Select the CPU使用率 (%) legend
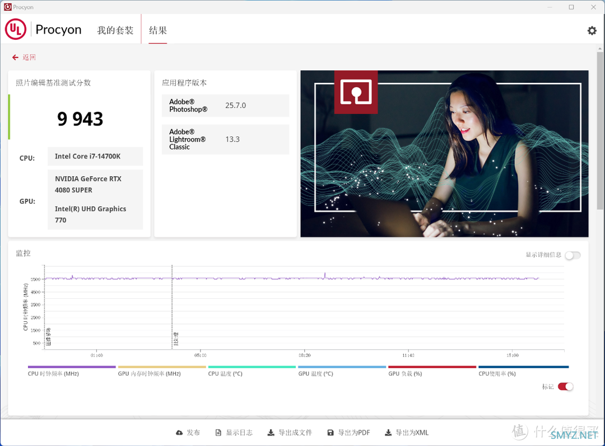Image resolution: width=605 pixels, height=446 pixels. click(524, 371)
